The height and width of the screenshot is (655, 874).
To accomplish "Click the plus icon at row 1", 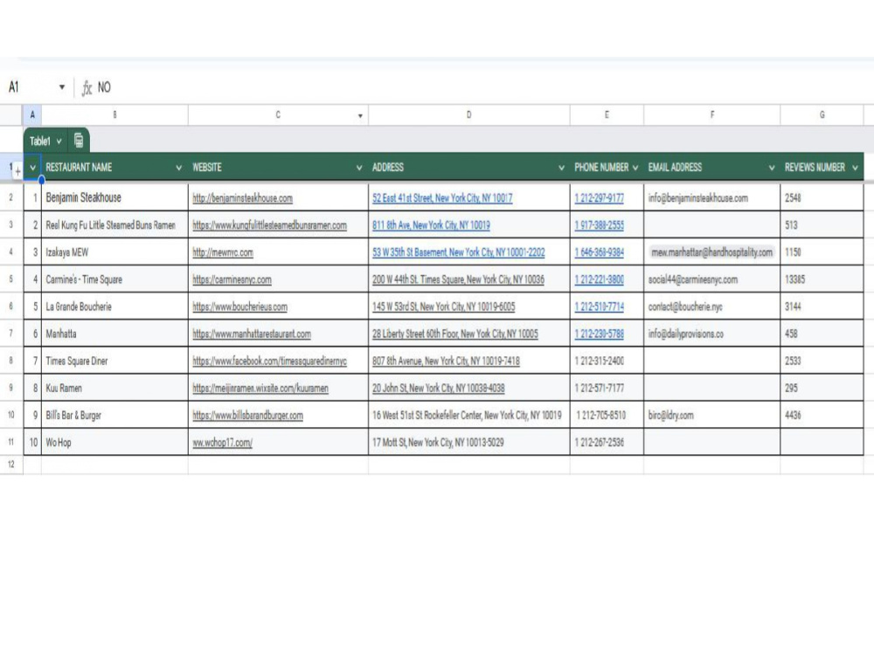I will [17, 171].
